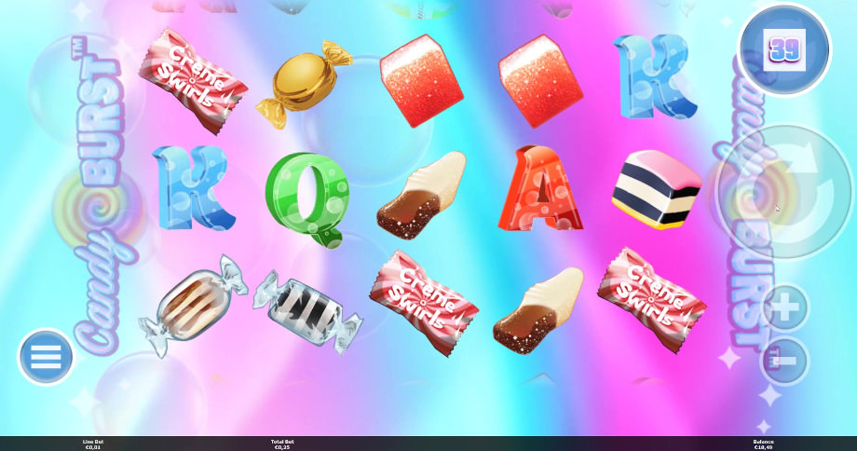Click the red A symbol

point(540,188)
